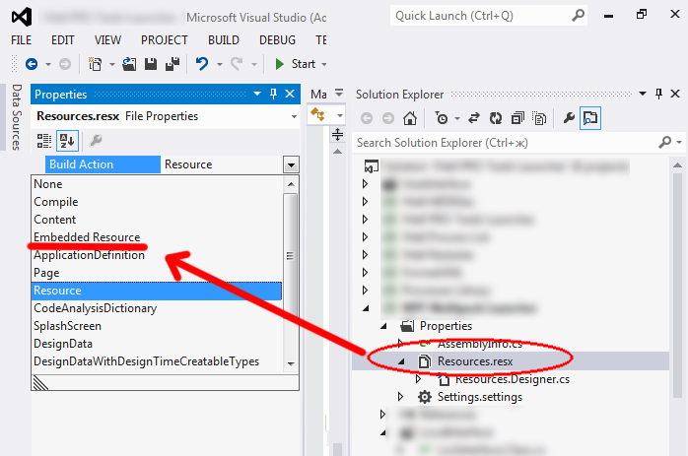
Task: Select None in Build Action list
Action: pyautogui.click(x=156, y=184)
